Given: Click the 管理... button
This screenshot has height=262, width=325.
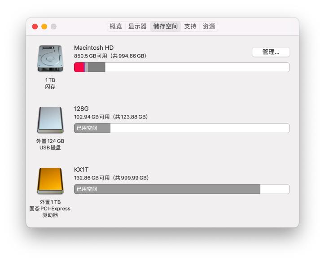Looking at the screenshot, I should [x=271, y=52].
